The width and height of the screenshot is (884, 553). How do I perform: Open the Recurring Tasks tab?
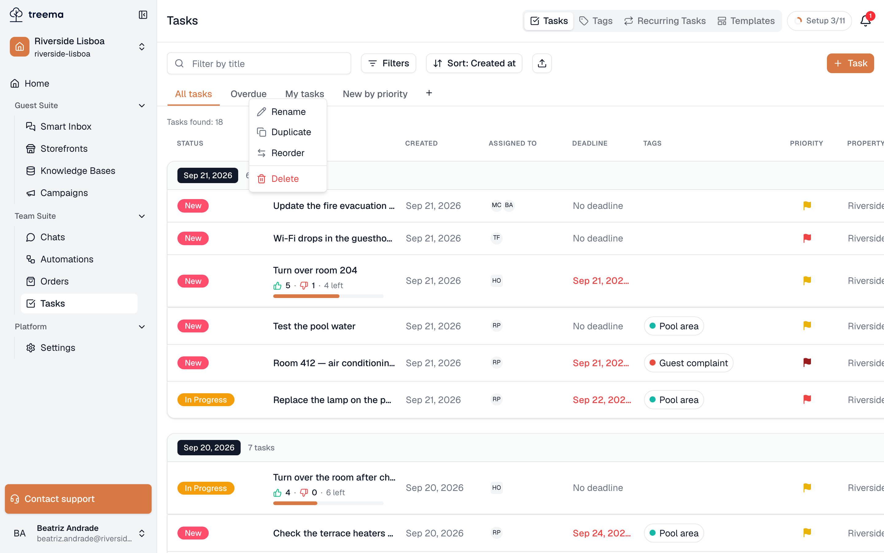pos(665,21)
